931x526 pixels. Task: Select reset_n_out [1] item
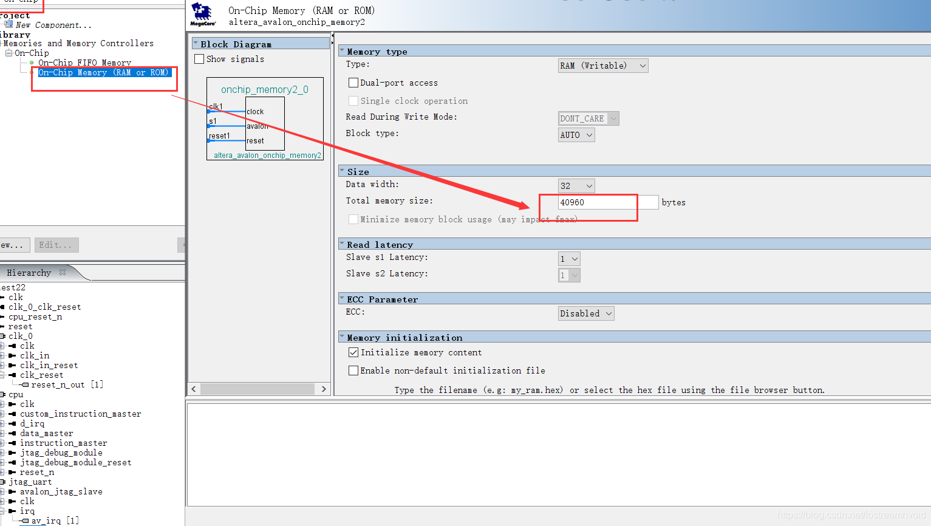(x=67, y=384)
